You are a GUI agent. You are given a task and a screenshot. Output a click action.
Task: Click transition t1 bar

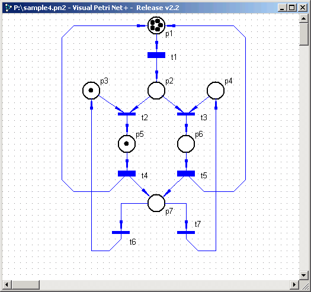point(156,55)
